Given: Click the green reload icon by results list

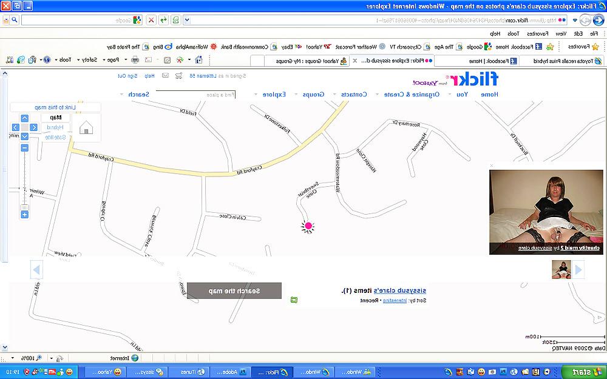Looking at the screenshot, I should [x=294, y=300].
